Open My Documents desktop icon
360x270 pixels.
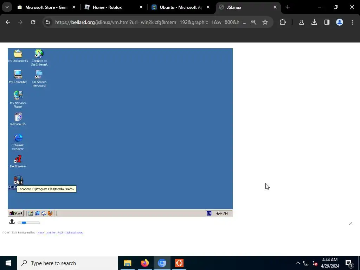[x=18, y=56]
